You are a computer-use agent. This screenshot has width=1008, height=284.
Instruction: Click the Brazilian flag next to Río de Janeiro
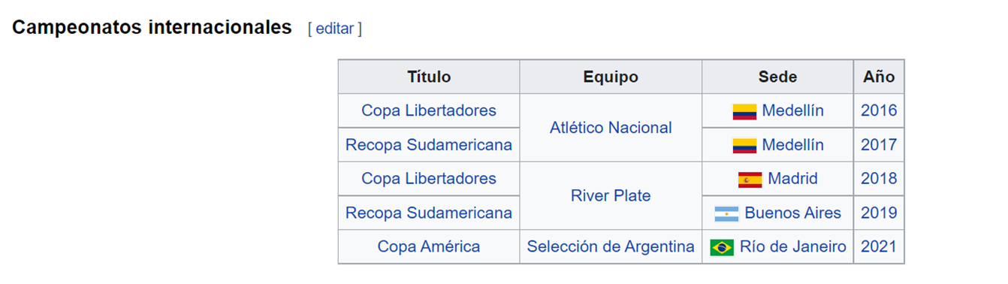pos(722,248)
